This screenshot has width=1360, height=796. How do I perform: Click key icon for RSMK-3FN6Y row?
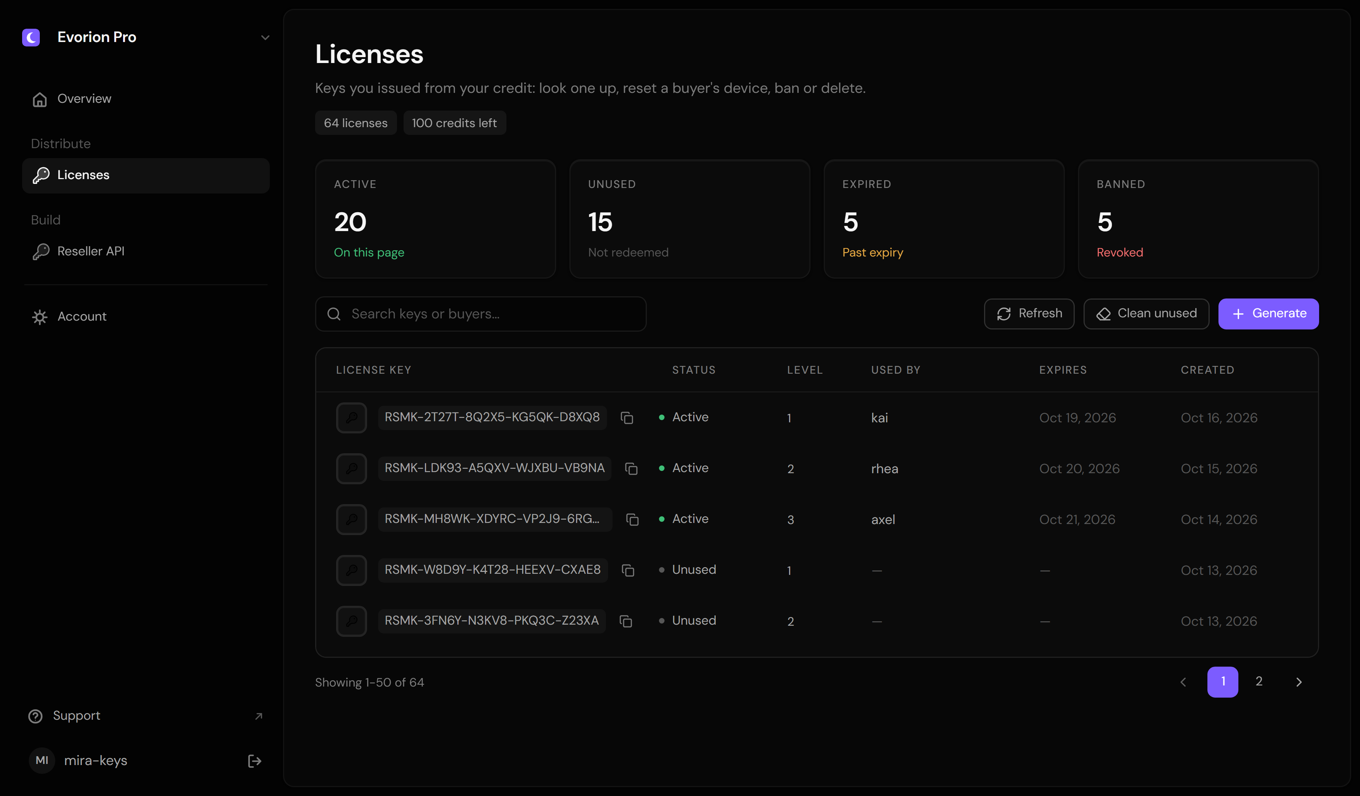[x=351, y=621]
